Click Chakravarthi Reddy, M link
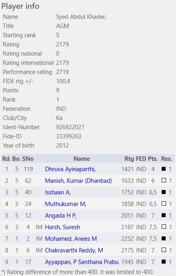This screenshot has width=176, height=276. click(x=74, y=250)
